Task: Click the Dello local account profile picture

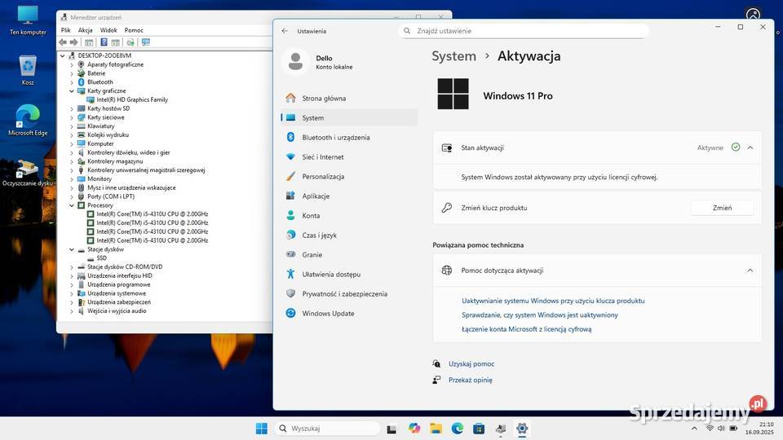Action: (295, 62)
